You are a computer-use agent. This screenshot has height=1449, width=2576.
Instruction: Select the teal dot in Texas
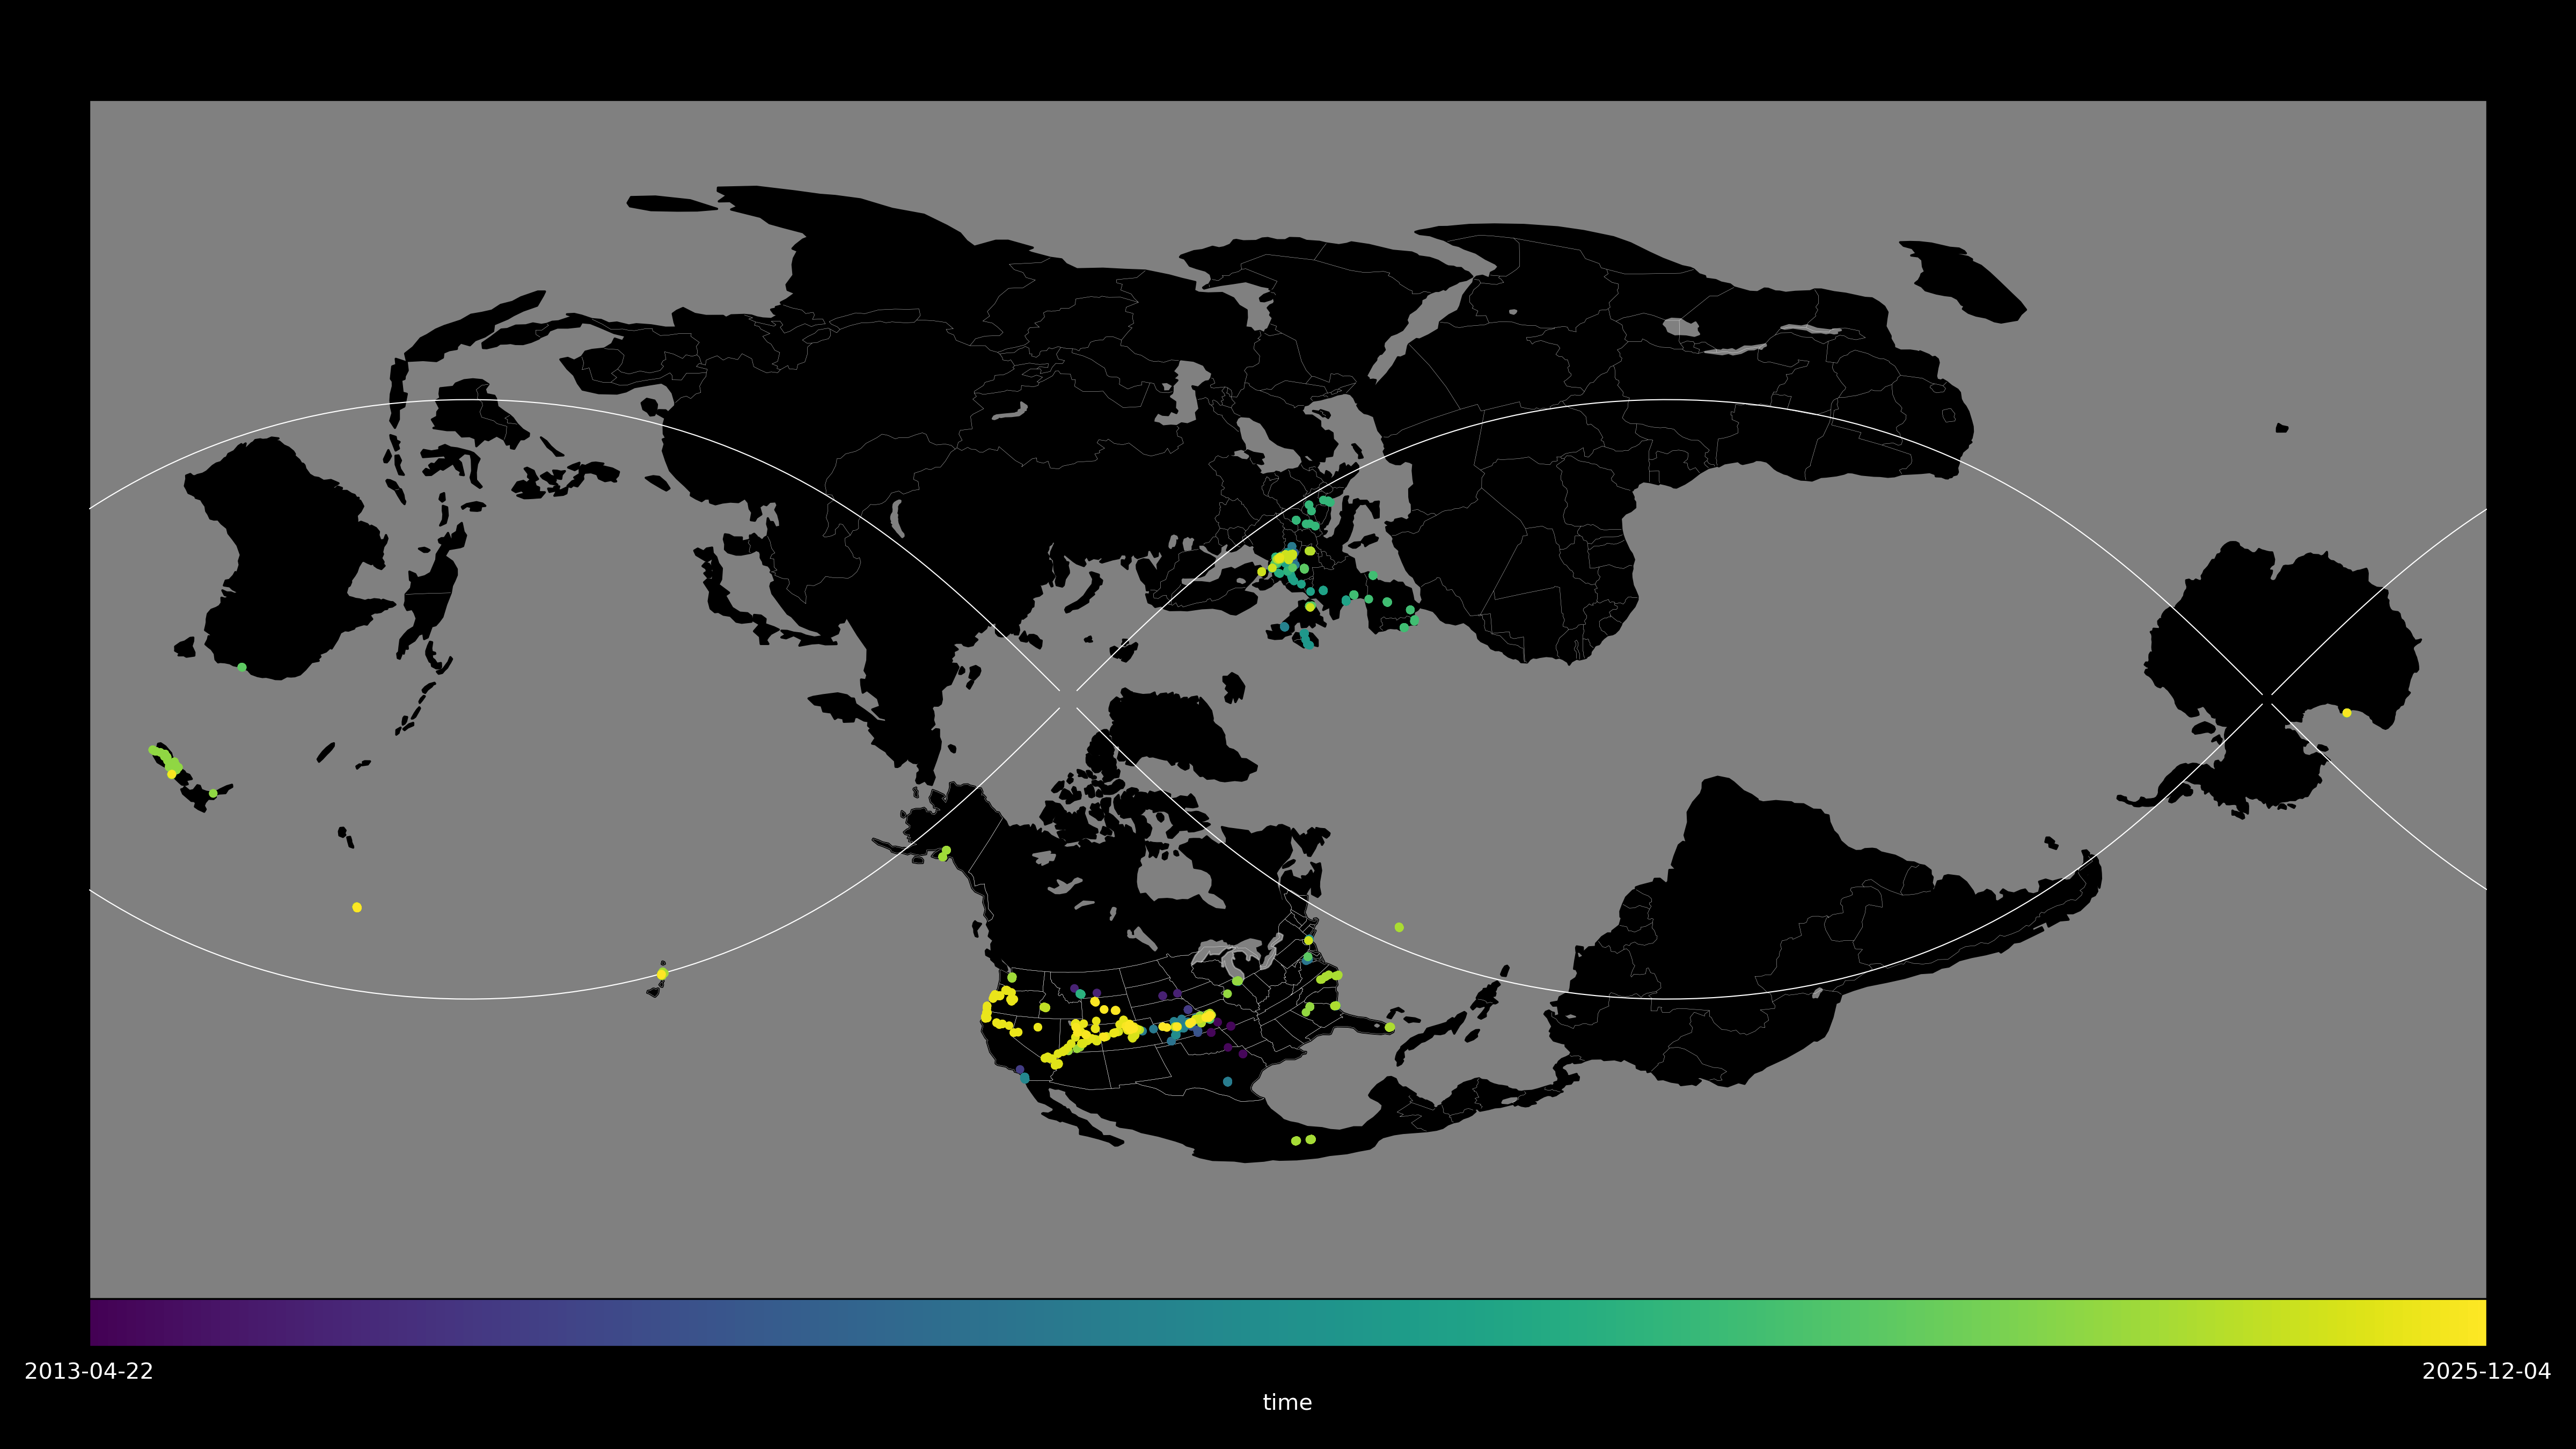point(1227,1081)
